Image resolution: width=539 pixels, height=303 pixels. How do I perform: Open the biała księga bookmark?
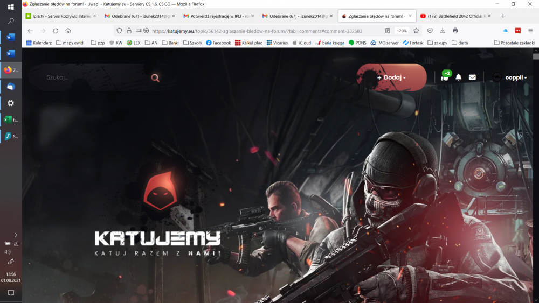(x=330, y=43)
